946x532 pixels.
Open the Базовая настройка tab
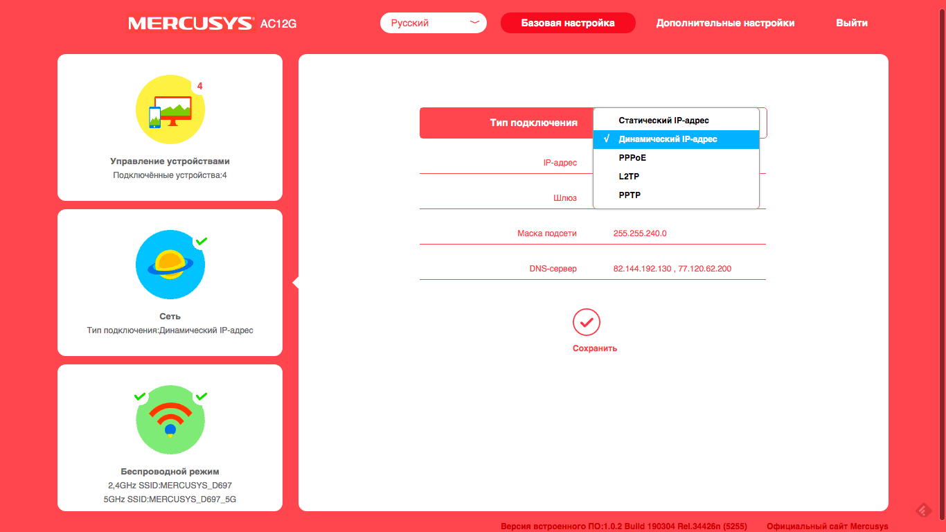pos(568,23)
